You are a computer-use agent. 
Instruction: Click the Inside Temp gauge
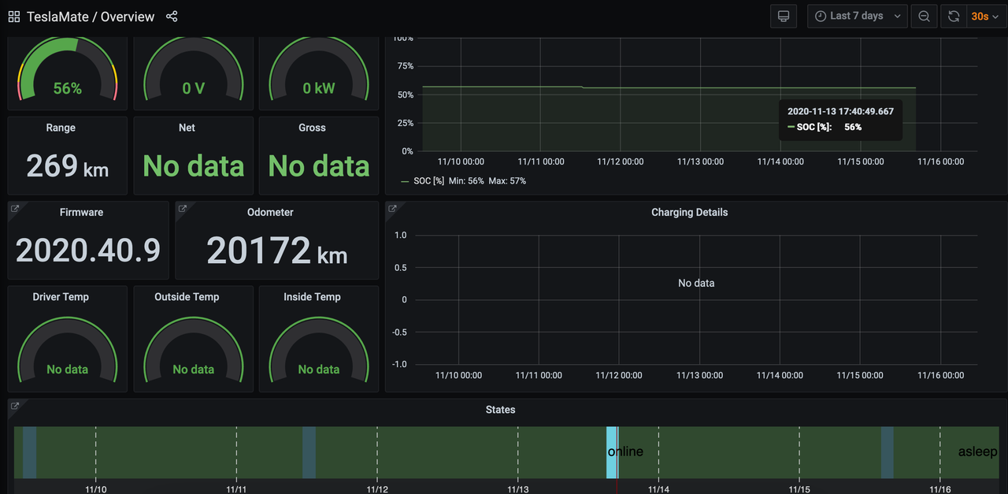(x=319, y=351)
